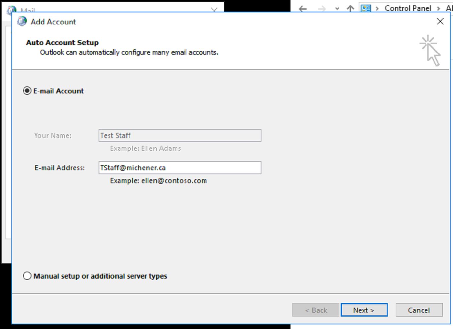Click the Add Account title bar text
The height and width of the screenshot is (329, 453).
53,22
